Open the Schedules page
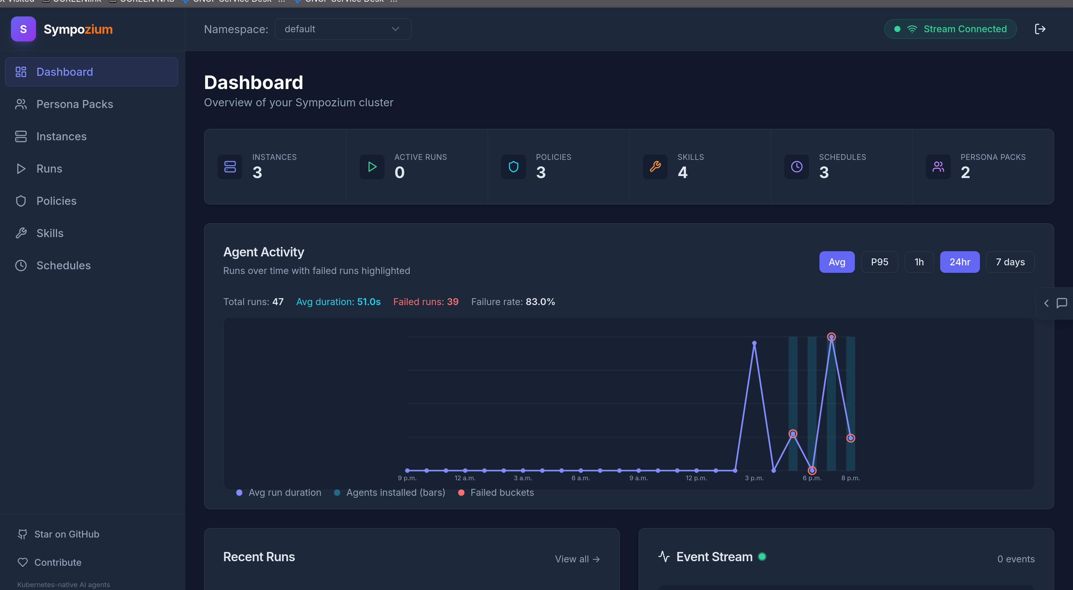Viewport: 1073px width, 590px height. click(x=92, y=266)
